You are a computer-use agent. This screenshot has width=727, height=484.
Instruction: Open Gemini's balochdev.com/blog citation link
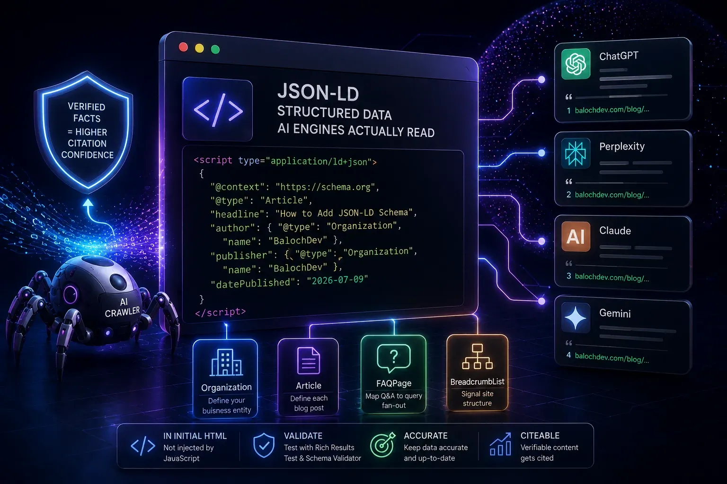coord(612,357)
